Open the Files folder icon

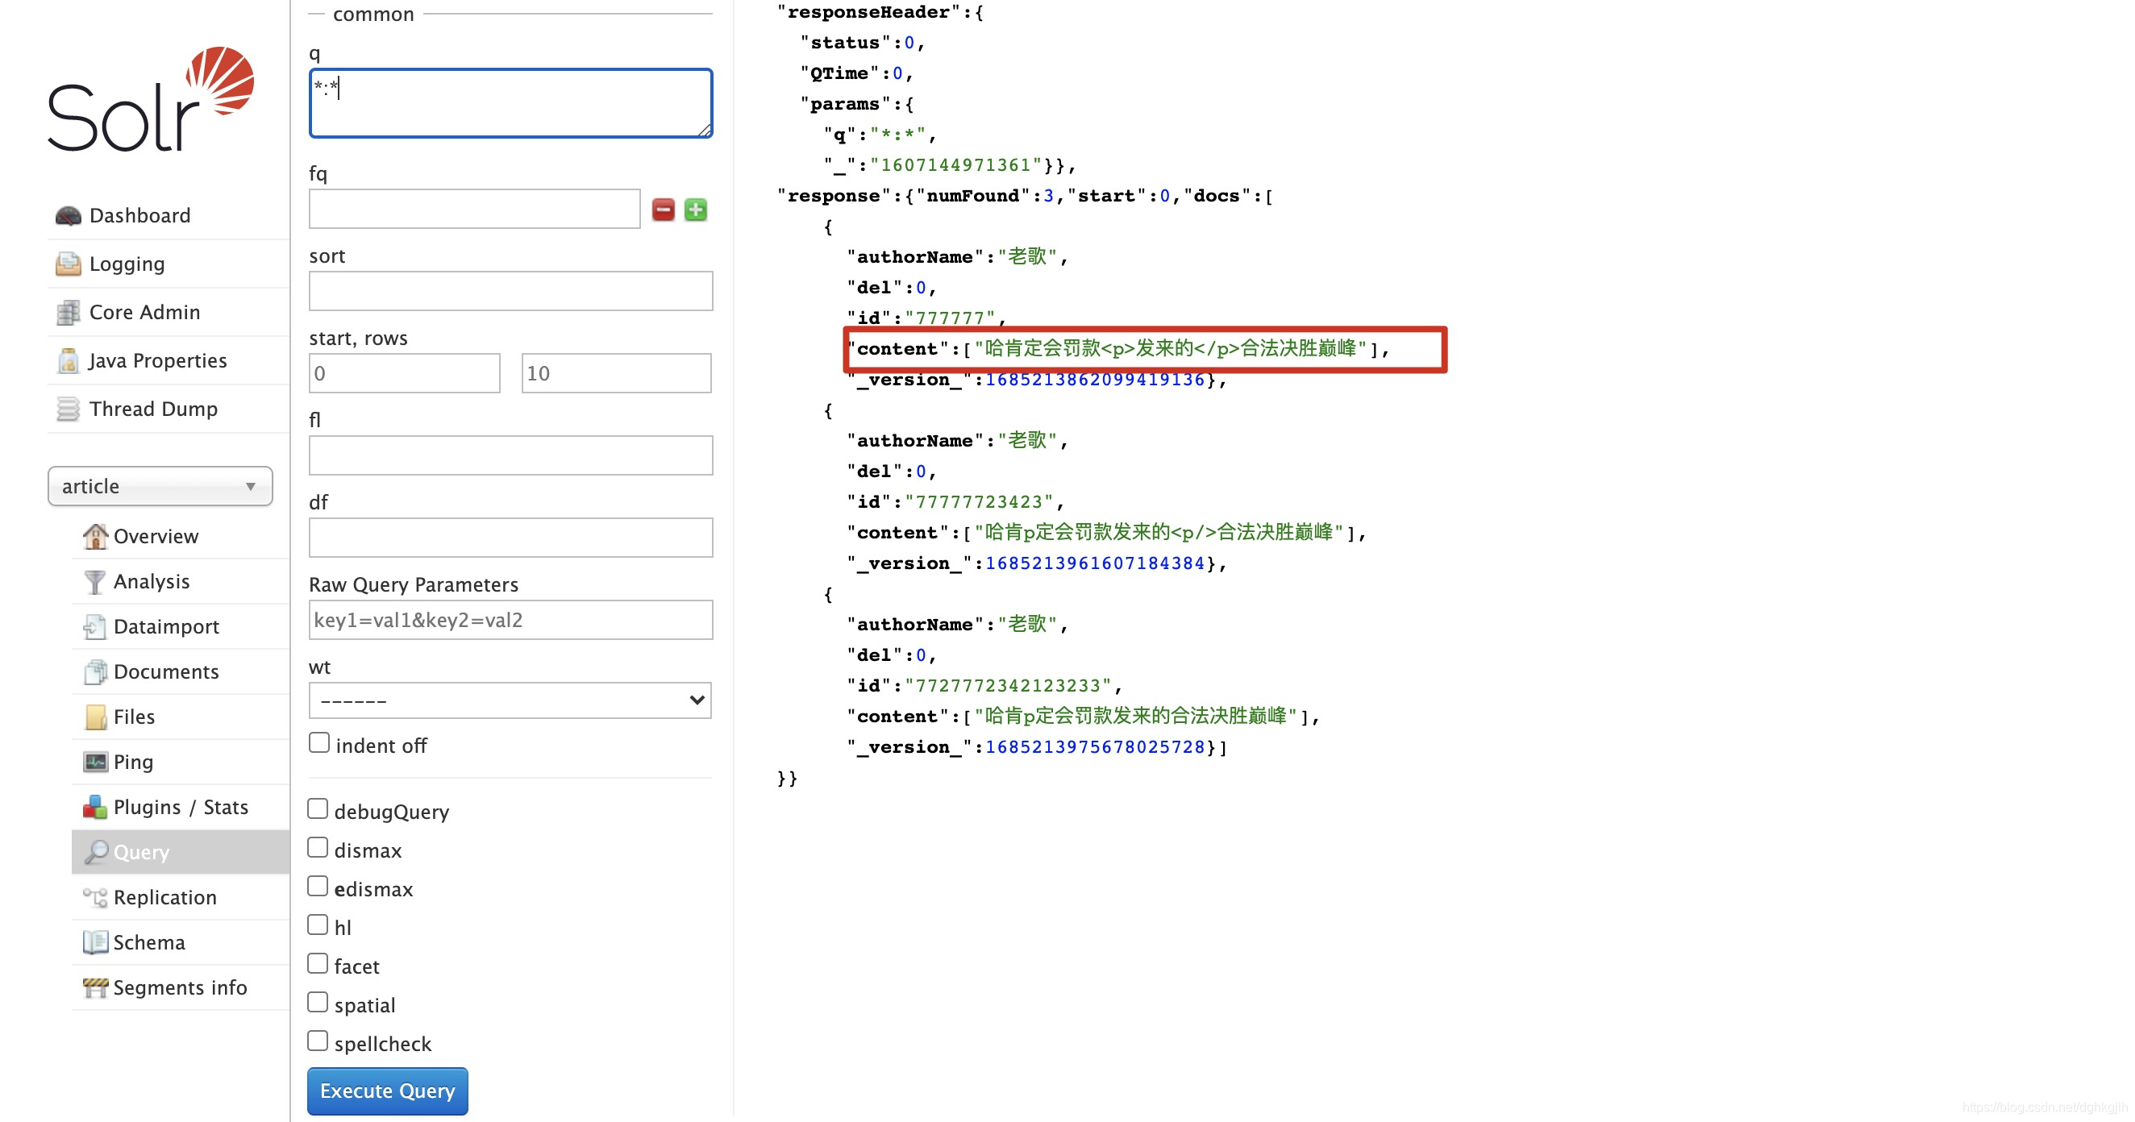click(x=95, y=717)
